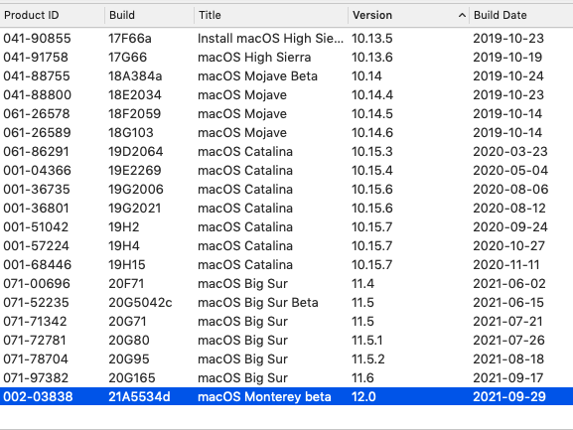
Task: Click build date 2020-08-06
Action: click(x=510, y=190)
